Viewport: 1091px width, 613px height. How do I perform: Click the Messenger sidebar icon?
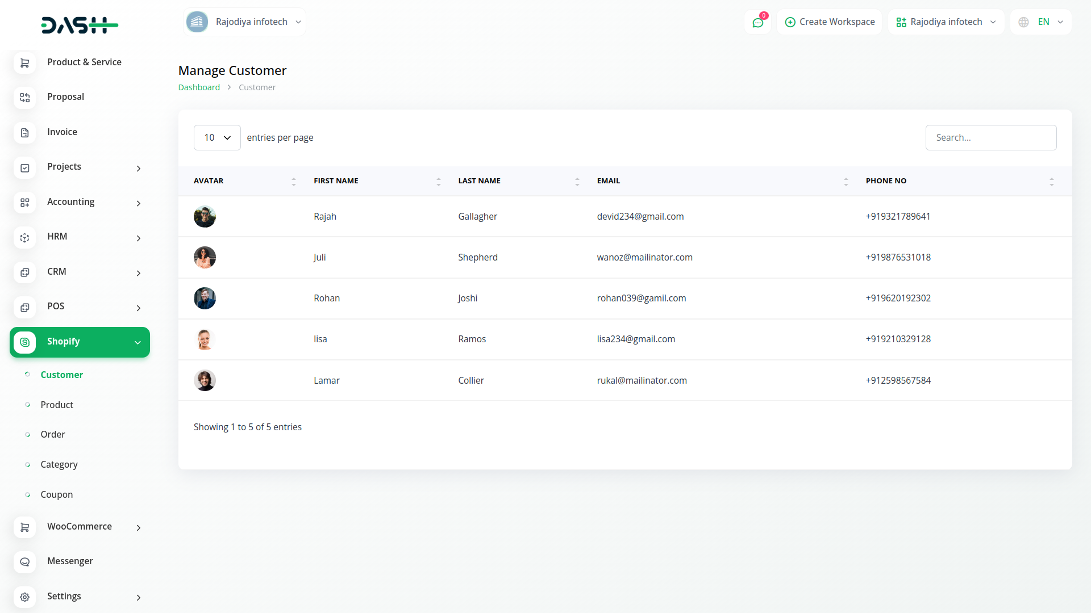pos(24,562)
